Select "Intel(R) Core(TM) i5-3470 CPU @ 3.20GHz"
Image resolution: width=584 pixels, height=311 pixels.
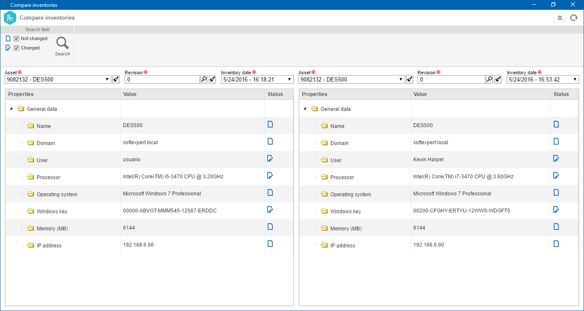[x=173, y=177]
